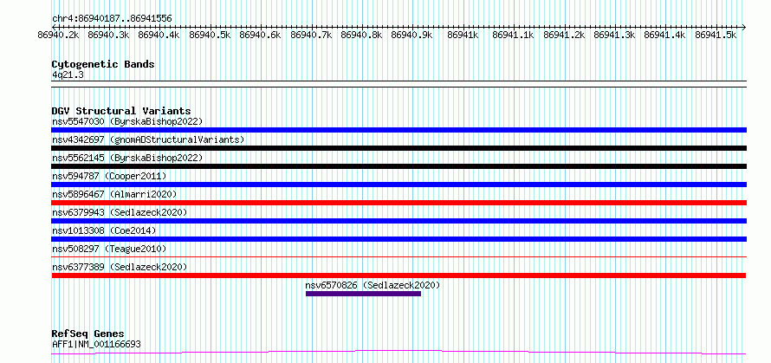This screenshot has width=771, height=363.
Task: Select the nsv5547030 (ByrskaBishop2022) label
Action: (127, 121)
